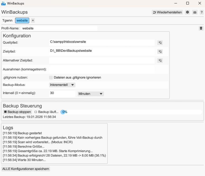Select log line 'Warte 30 Minuten...'
Viewport: 205px width, 176px height.
[x=24, y=160]
